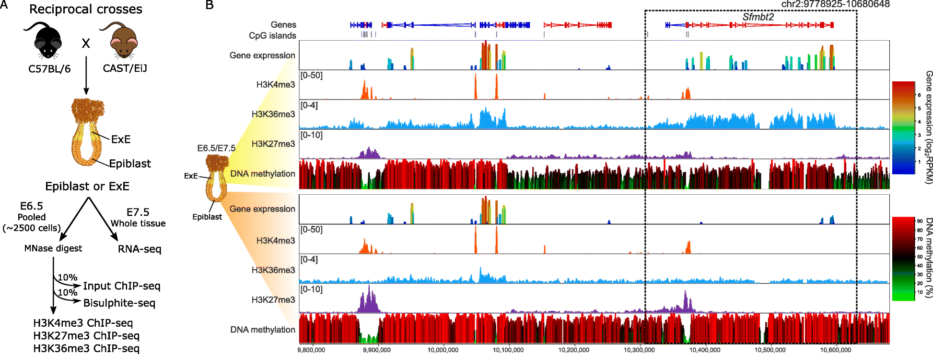Select the 'Epiblast or ExE' text

pos(87,186)
